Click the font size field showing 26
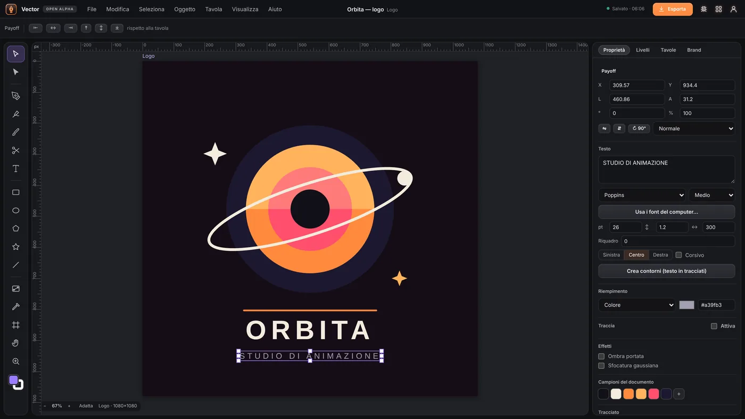The image size is (745, 419). coord(625,227)
